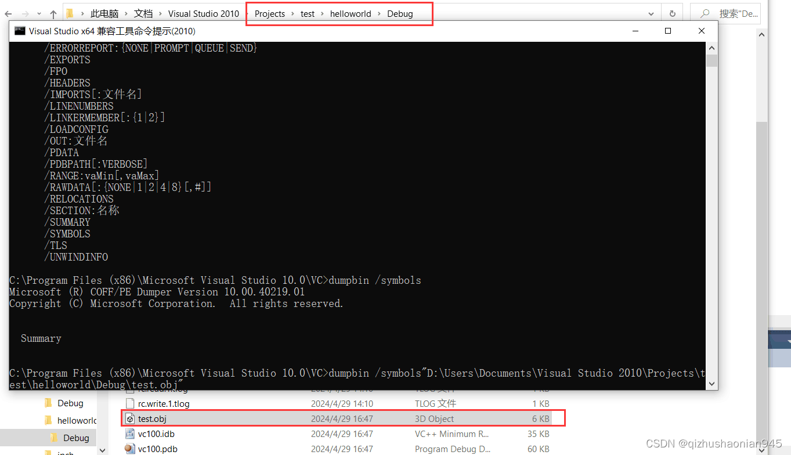Image resolution: width=791 pixels, height=455 pixels.
Task: Expand chevron after 此电脑 breadcrumb
Action: [x=125, y=13]
